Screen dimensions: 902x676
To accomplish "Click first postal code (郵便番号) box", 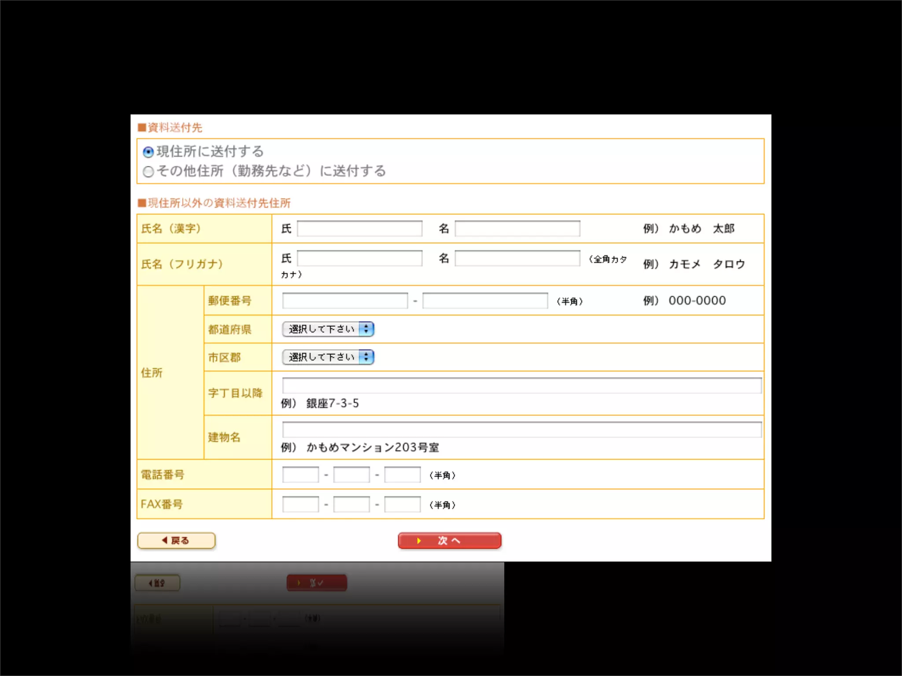I will point(345,301).
